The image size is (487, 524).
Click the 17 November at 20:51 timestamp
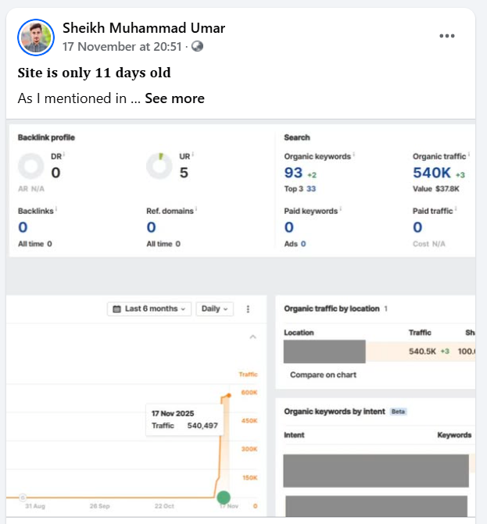click(x=123, y=46)
